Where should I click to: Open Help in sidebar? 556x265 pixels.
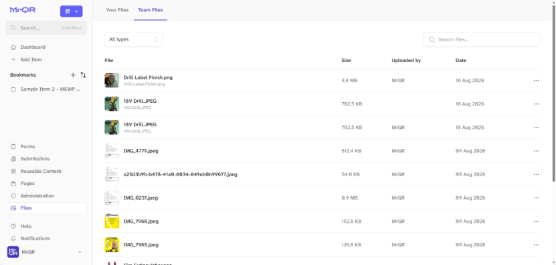26,226
